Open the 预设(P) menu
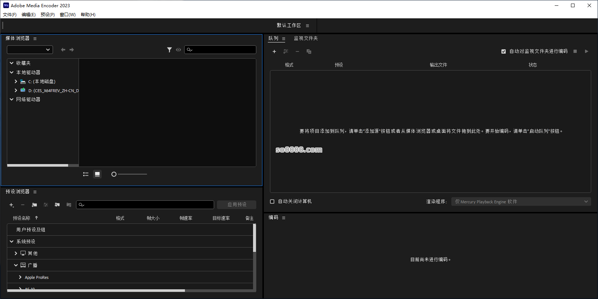The image size is (598, 299). pyautogui.click(x=48, y=15)
